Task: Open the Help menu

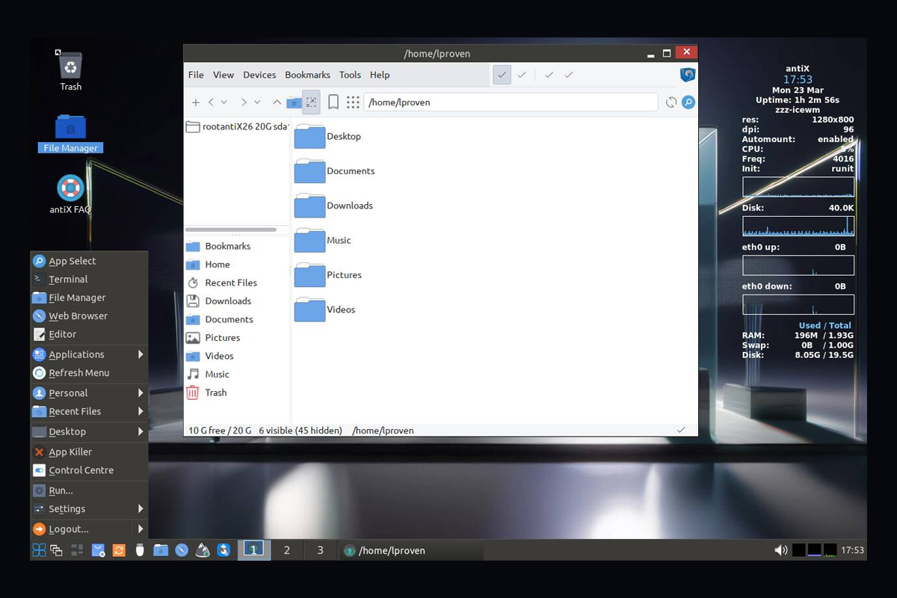Action: pyautogui.click(x=380, y=75)
